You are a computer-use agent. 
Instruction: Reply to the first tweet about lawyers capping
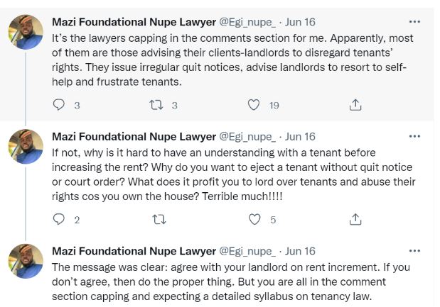point(59,105)
